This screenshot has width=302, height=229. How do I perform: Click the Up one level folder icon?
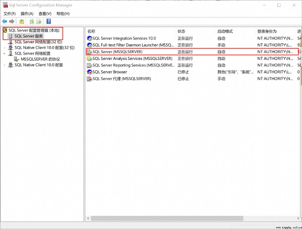click(x=22, y=21)
